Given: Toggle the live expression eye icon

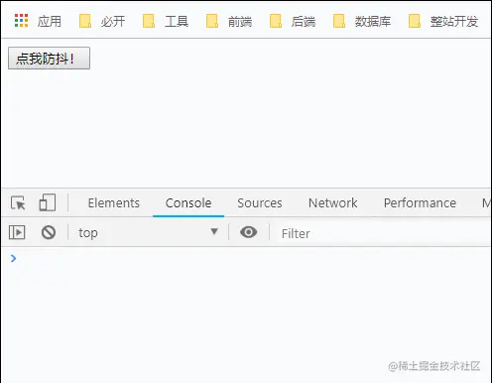Looking at the screenshot, I should tap(249, 232).
